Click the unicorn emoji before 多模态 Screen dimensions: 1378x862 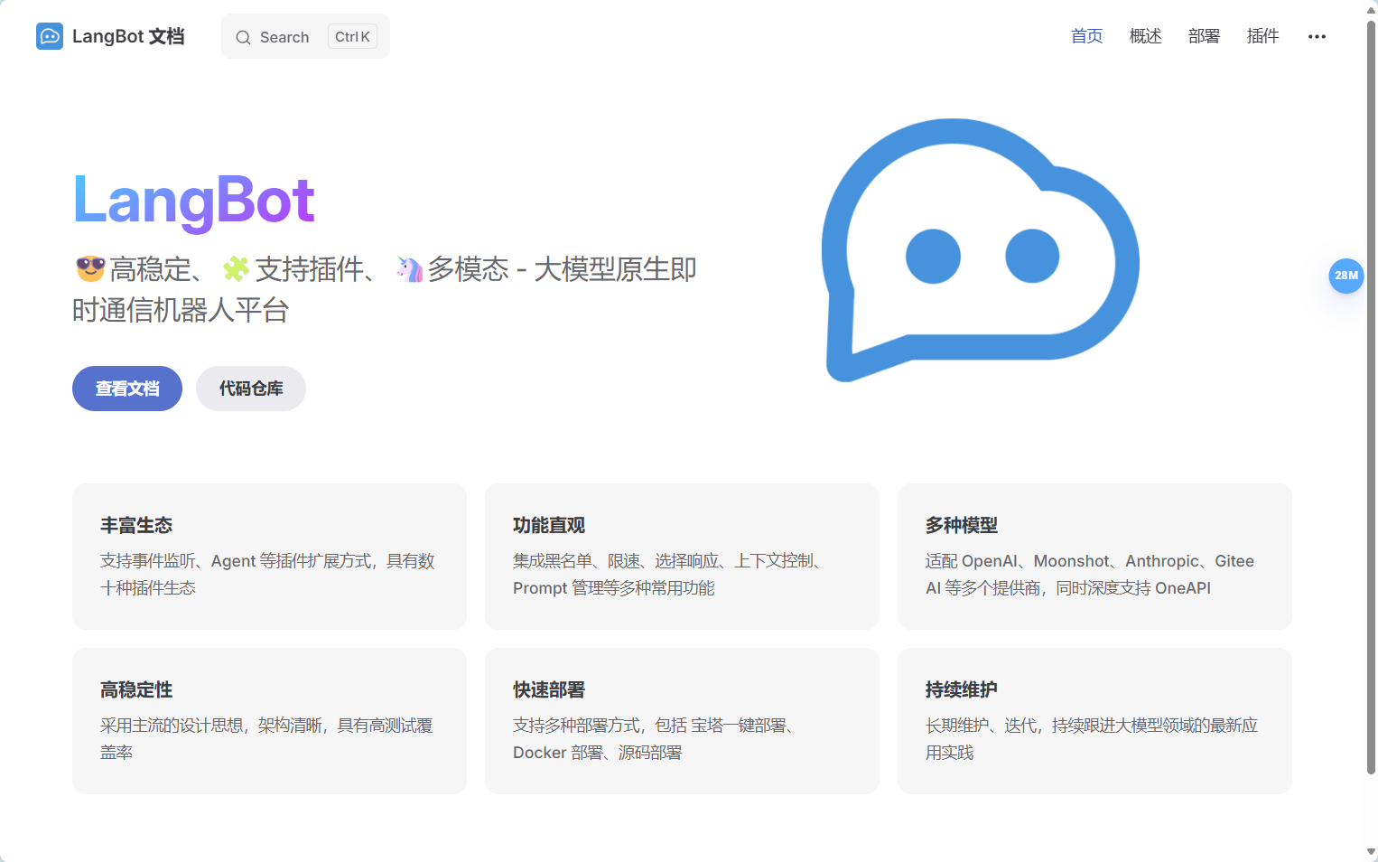[x=409, y=268]
